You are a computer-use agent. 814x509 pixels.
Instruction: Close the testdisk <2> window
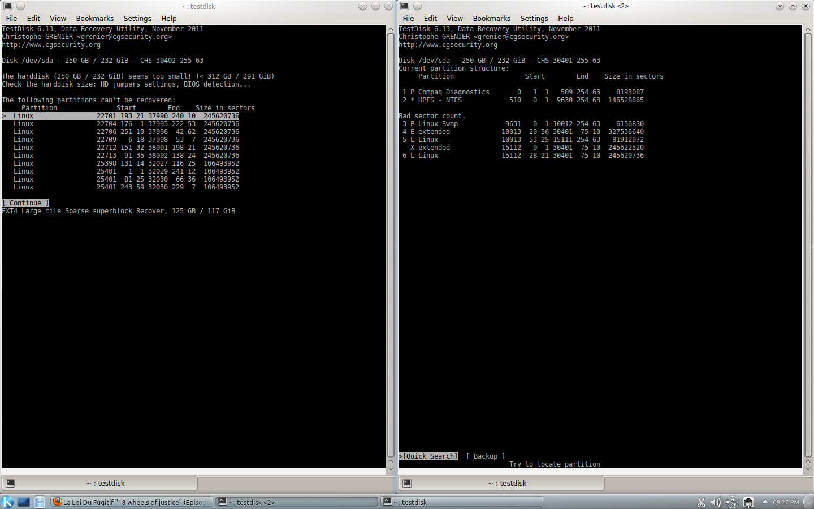pyautogui.click(x=806, y=6)
